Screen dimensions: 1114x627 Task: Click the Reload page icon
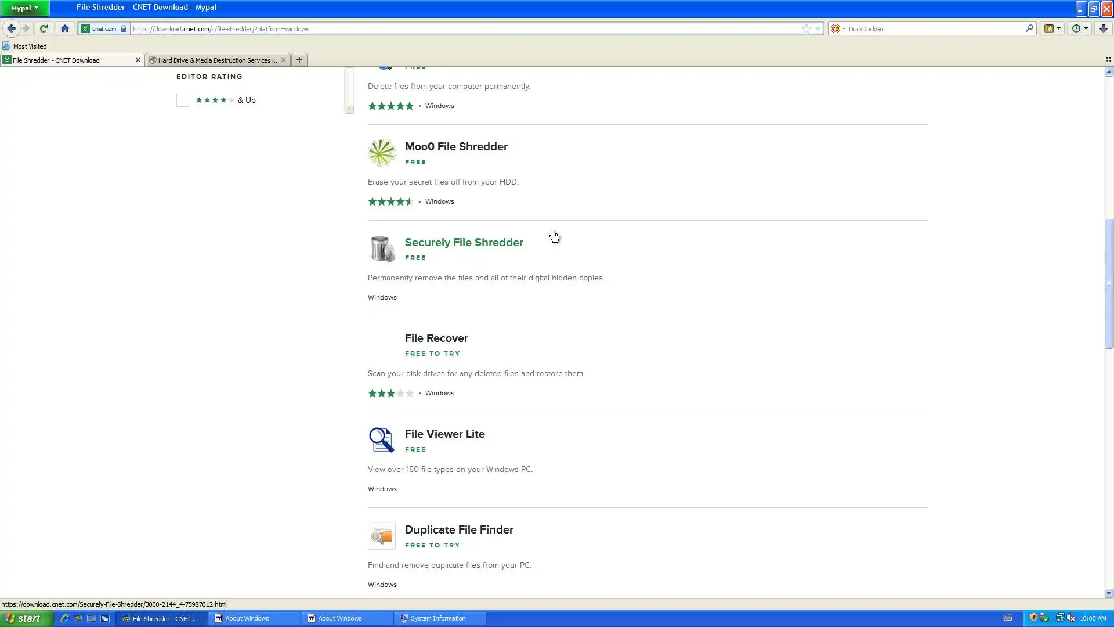(44, 28)
